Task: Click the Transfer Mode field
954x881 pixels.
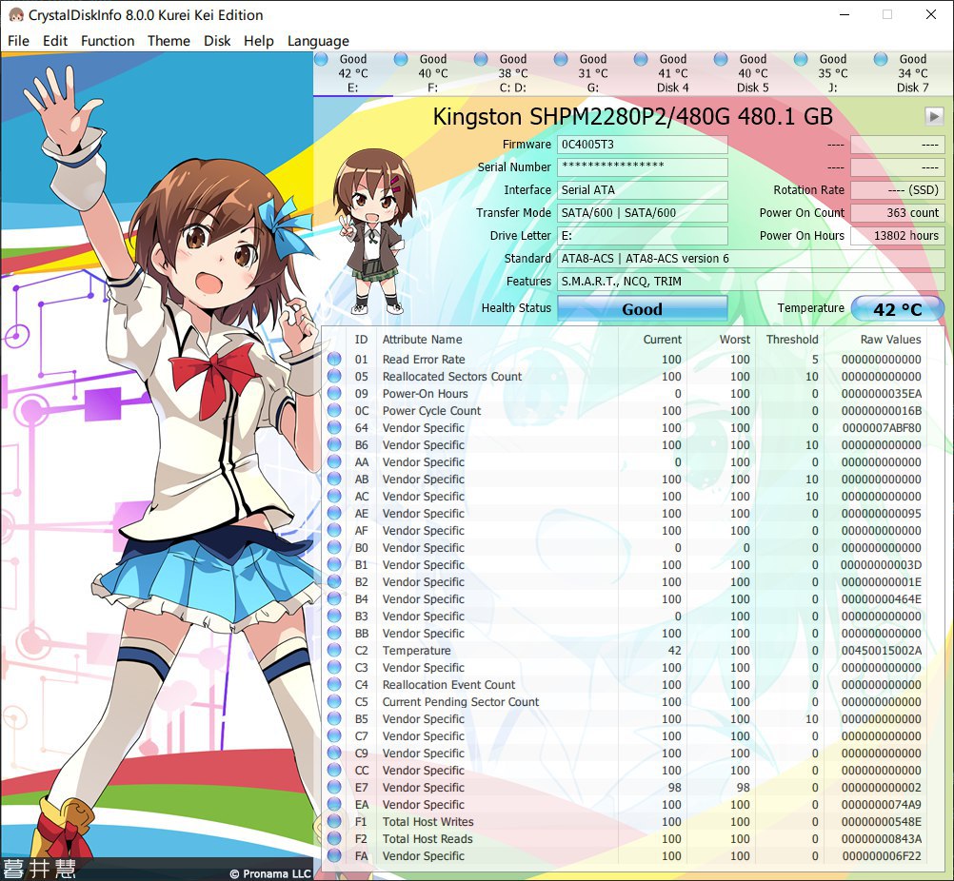Action: 643,213
